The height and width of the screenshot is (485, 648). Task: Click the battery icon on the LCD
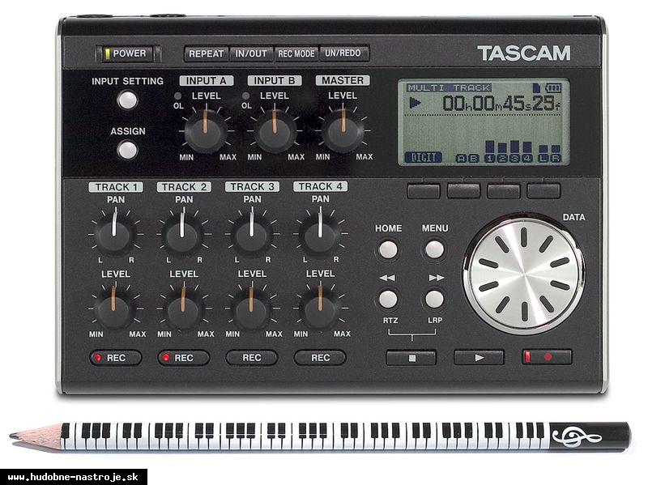[553, 87]
